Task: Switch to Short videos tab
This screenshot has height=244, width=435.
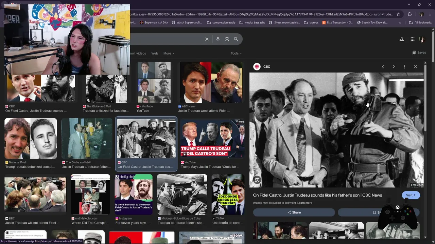Action: click(x=138, y=53)
